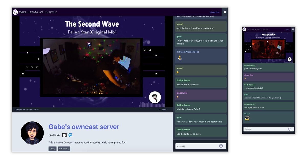Select the MUSIC category tag
307x162 pixels.
tap(52, 149)
